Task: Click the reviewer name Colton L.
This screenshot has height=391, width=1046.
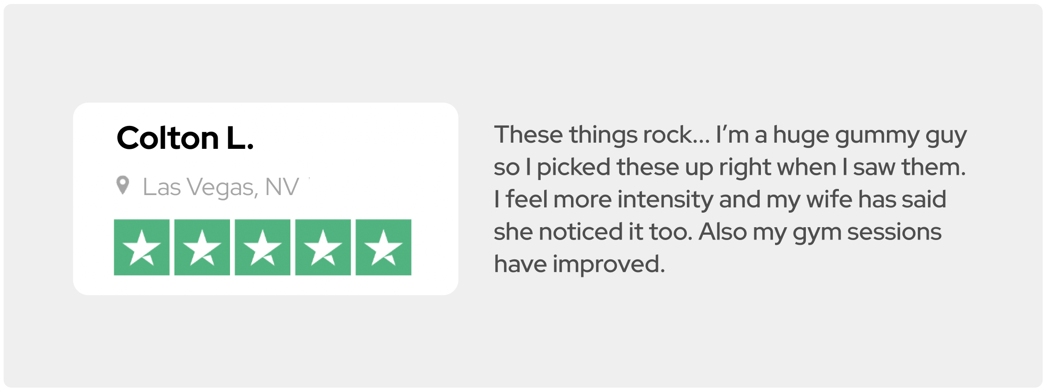Action: 185,138
